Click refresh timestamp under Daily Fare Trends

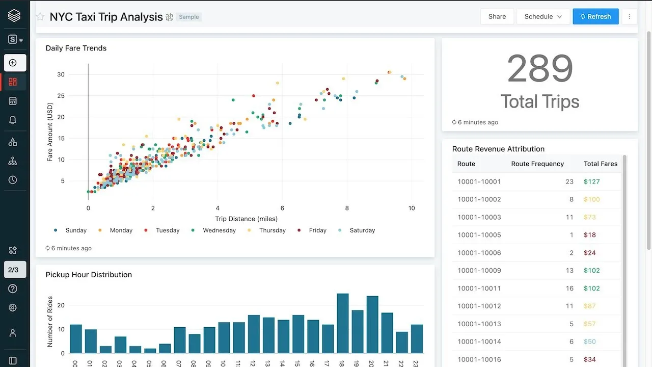click(x=69, y=248)
